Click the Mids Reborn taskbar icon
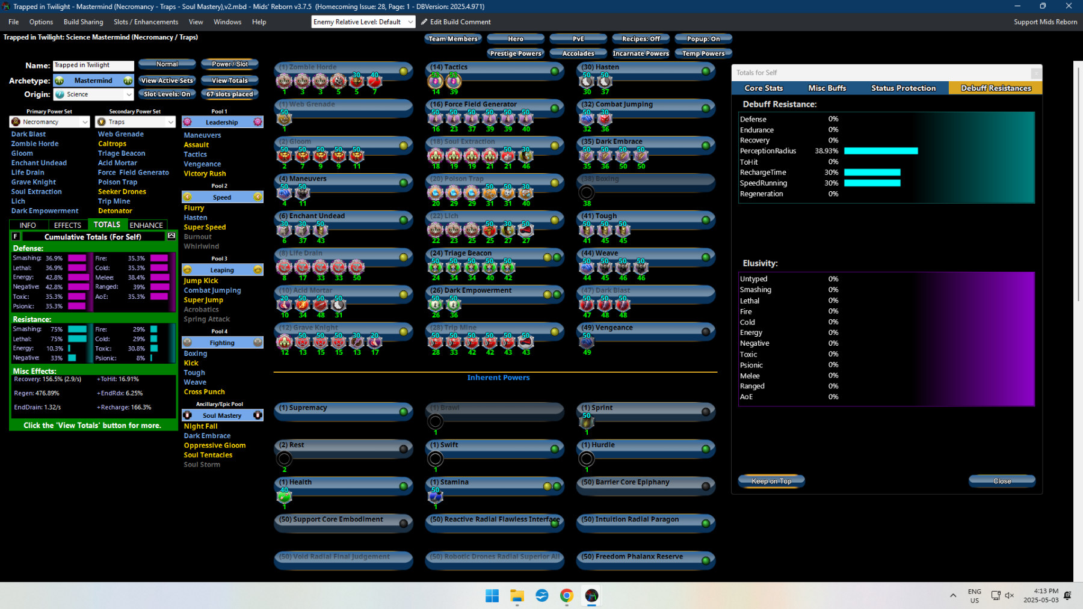Viewport: 1083px width, 609px height. (x=591, y=596)
